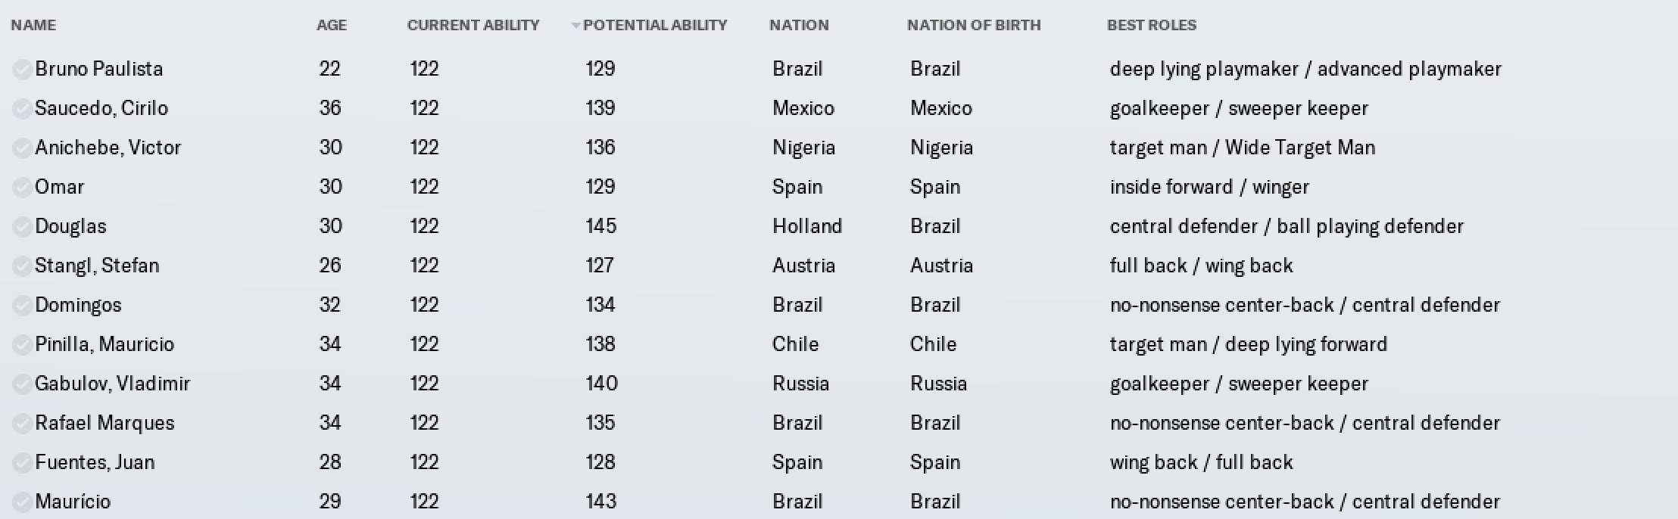The image size is (1678, 519).
Task: Sort players by Age column header
Action: [332, 25]
